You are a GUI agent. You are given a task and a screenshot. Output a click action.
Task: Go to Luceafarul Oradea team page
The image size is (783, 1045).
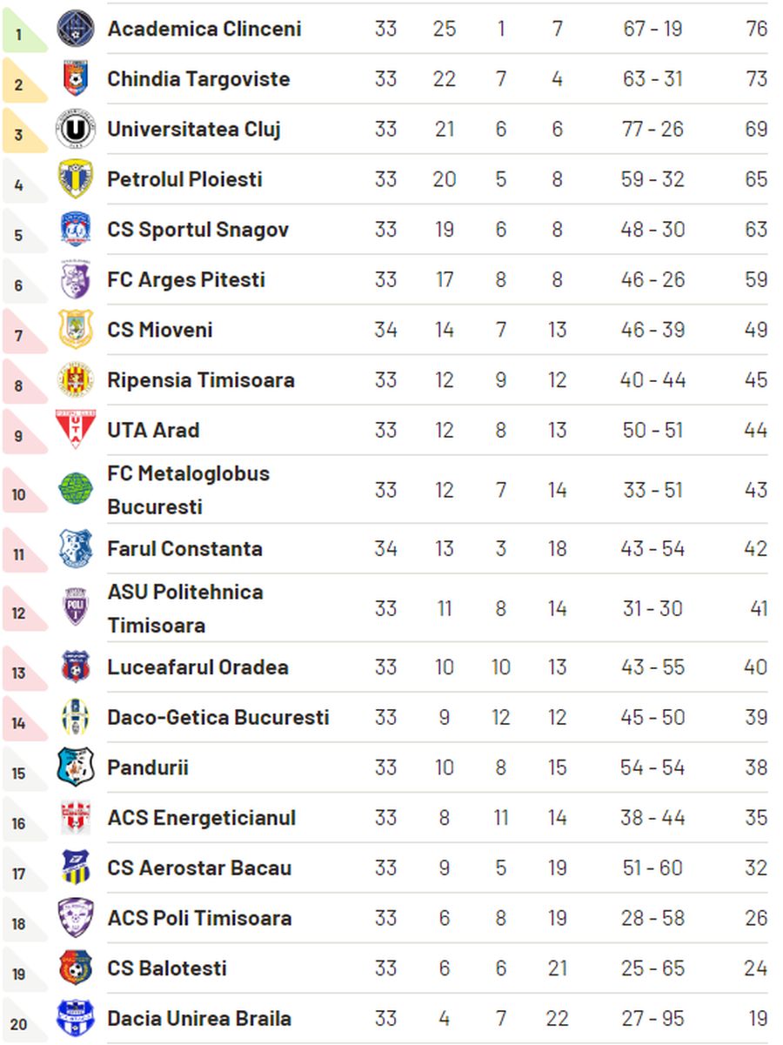(197, 667)
